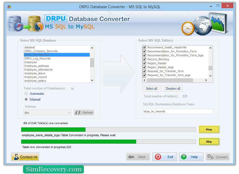Screen dimensions: 239x174
Task: Click the Refresh arrows icon
Action: coord(78,113)
